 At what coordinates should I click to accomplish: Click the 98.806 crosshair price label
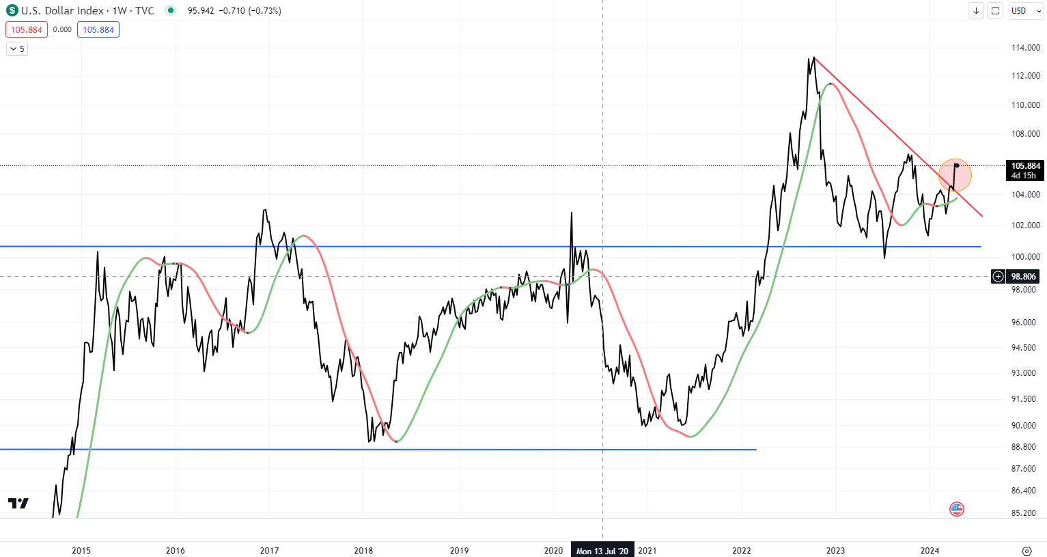point(1024,276)
